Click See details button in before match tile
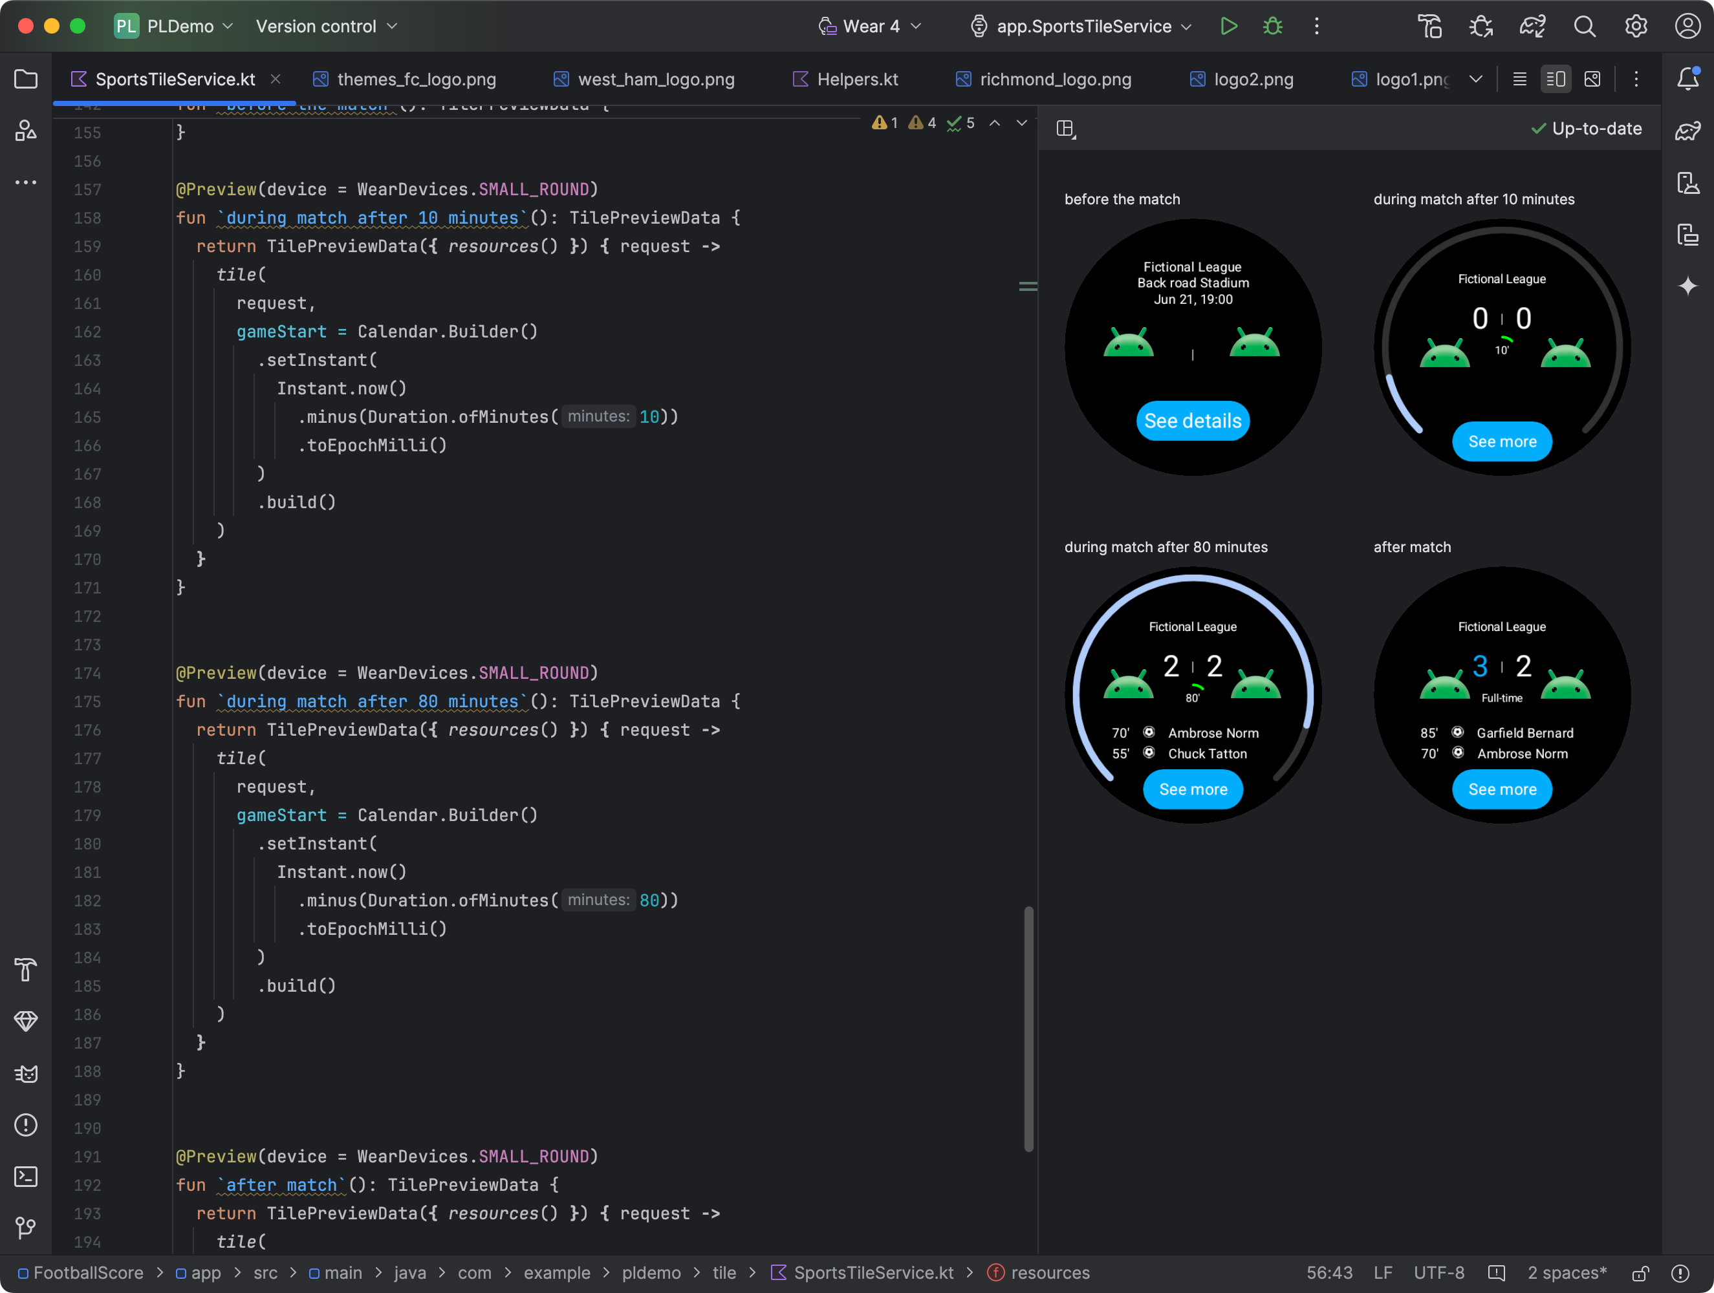Viewport: 1714px width, 1293px height. click(x=1193, y=420)
